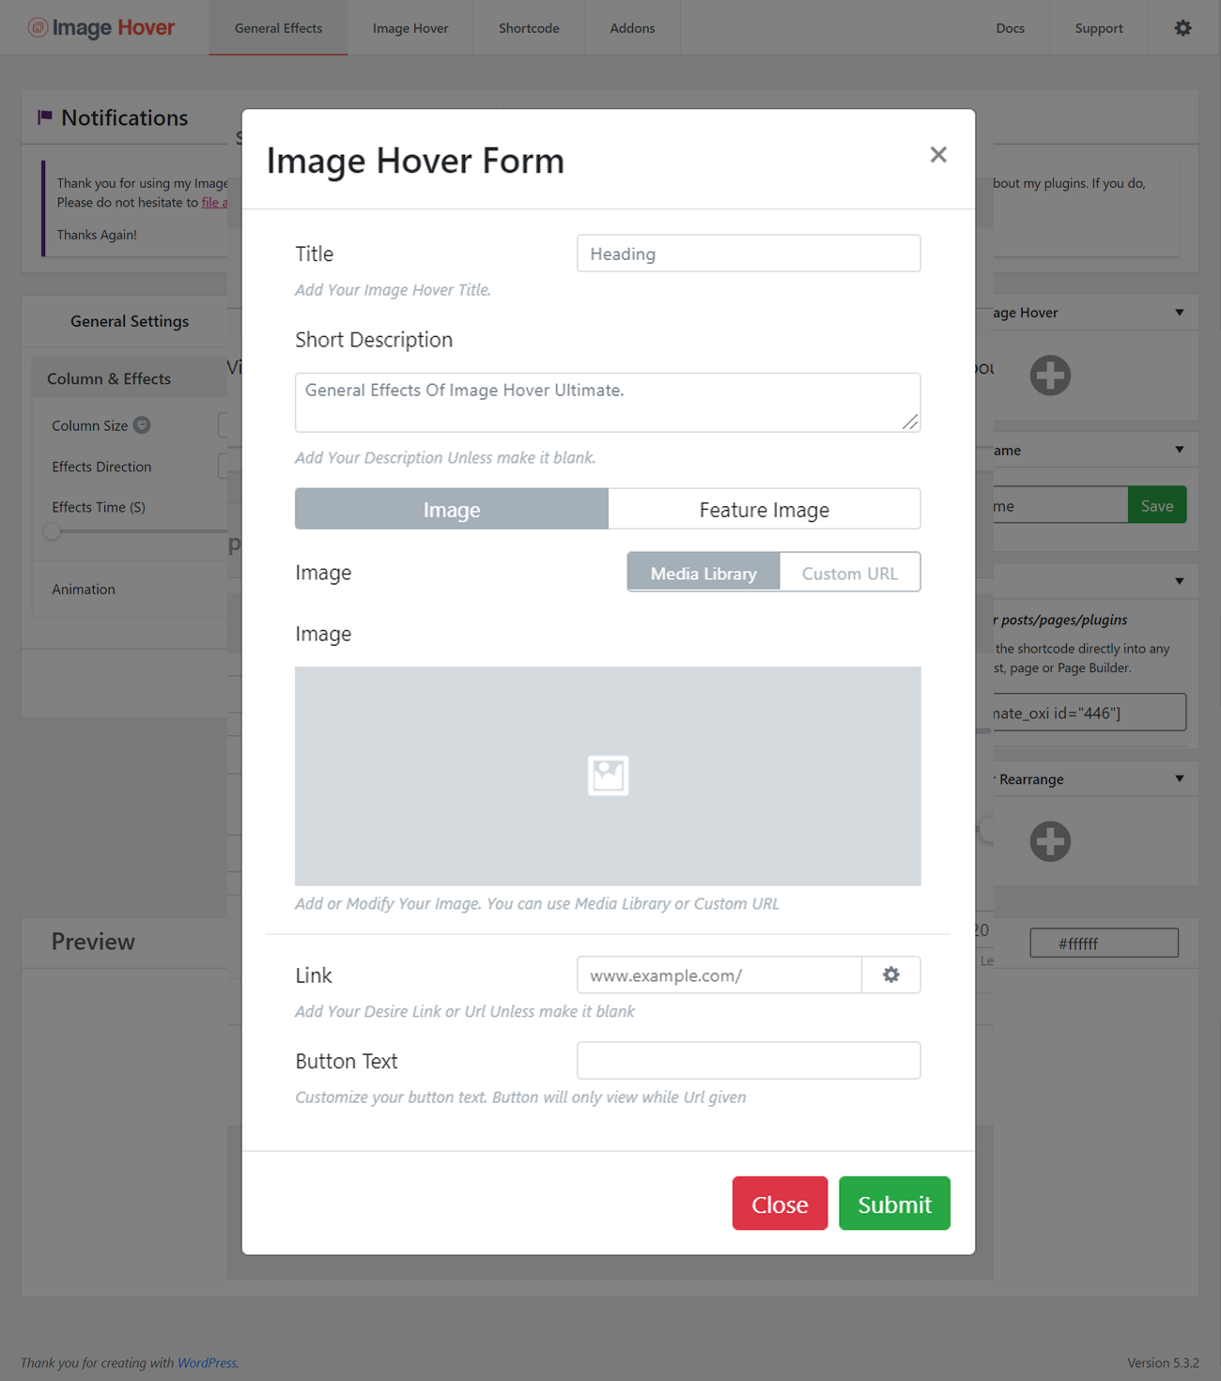Collapse the age Hover panel arrow
This screenshot has width=1221, height=1381.
point(1180,313)
